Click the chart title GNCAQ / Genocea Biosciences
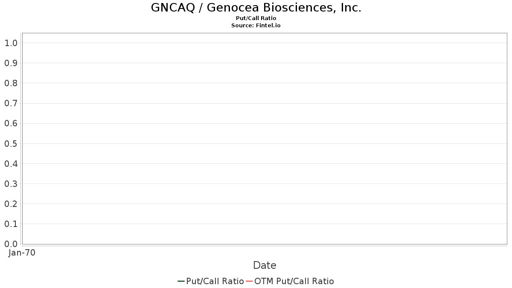The height and width of the screenshot is (288, 512). [256, 8]
